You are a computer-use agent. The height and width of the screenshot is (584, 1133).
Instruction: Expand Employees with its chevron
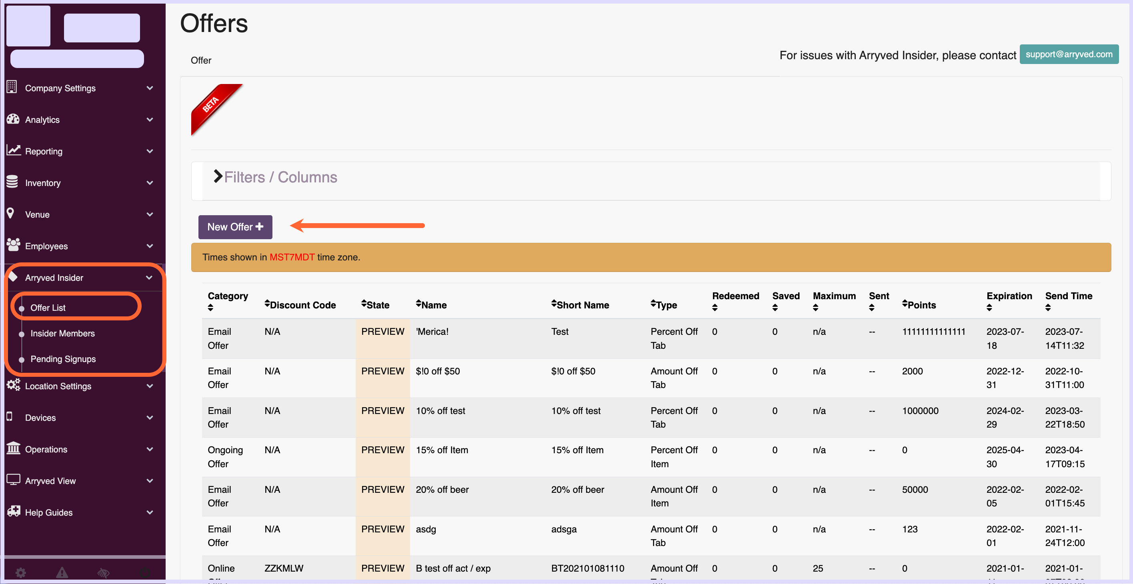[x=150, y=246]
